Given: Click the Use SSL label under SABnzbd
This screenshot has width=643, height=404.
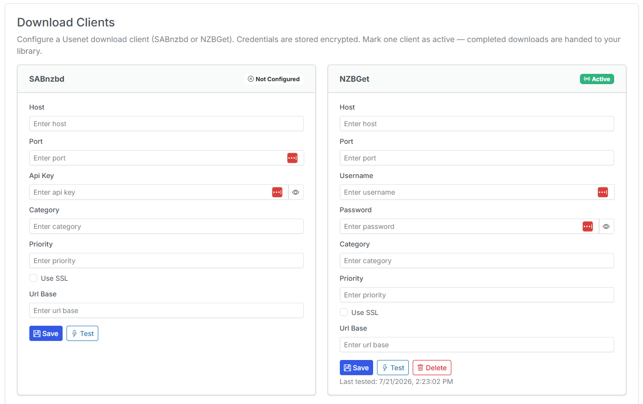Looking at the screenshot, I should pos(54,278).
